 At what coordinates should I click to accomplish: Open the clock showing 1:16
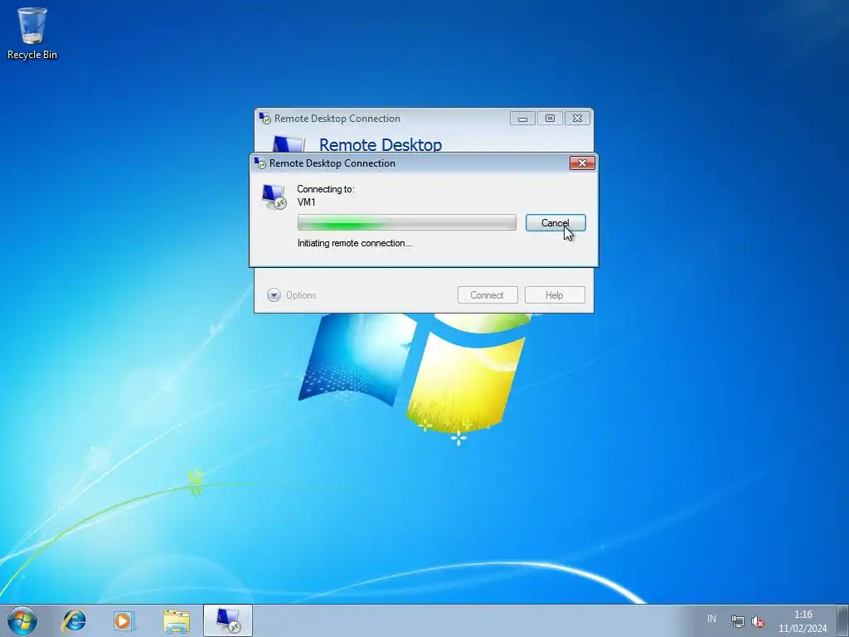click(803, 621)
